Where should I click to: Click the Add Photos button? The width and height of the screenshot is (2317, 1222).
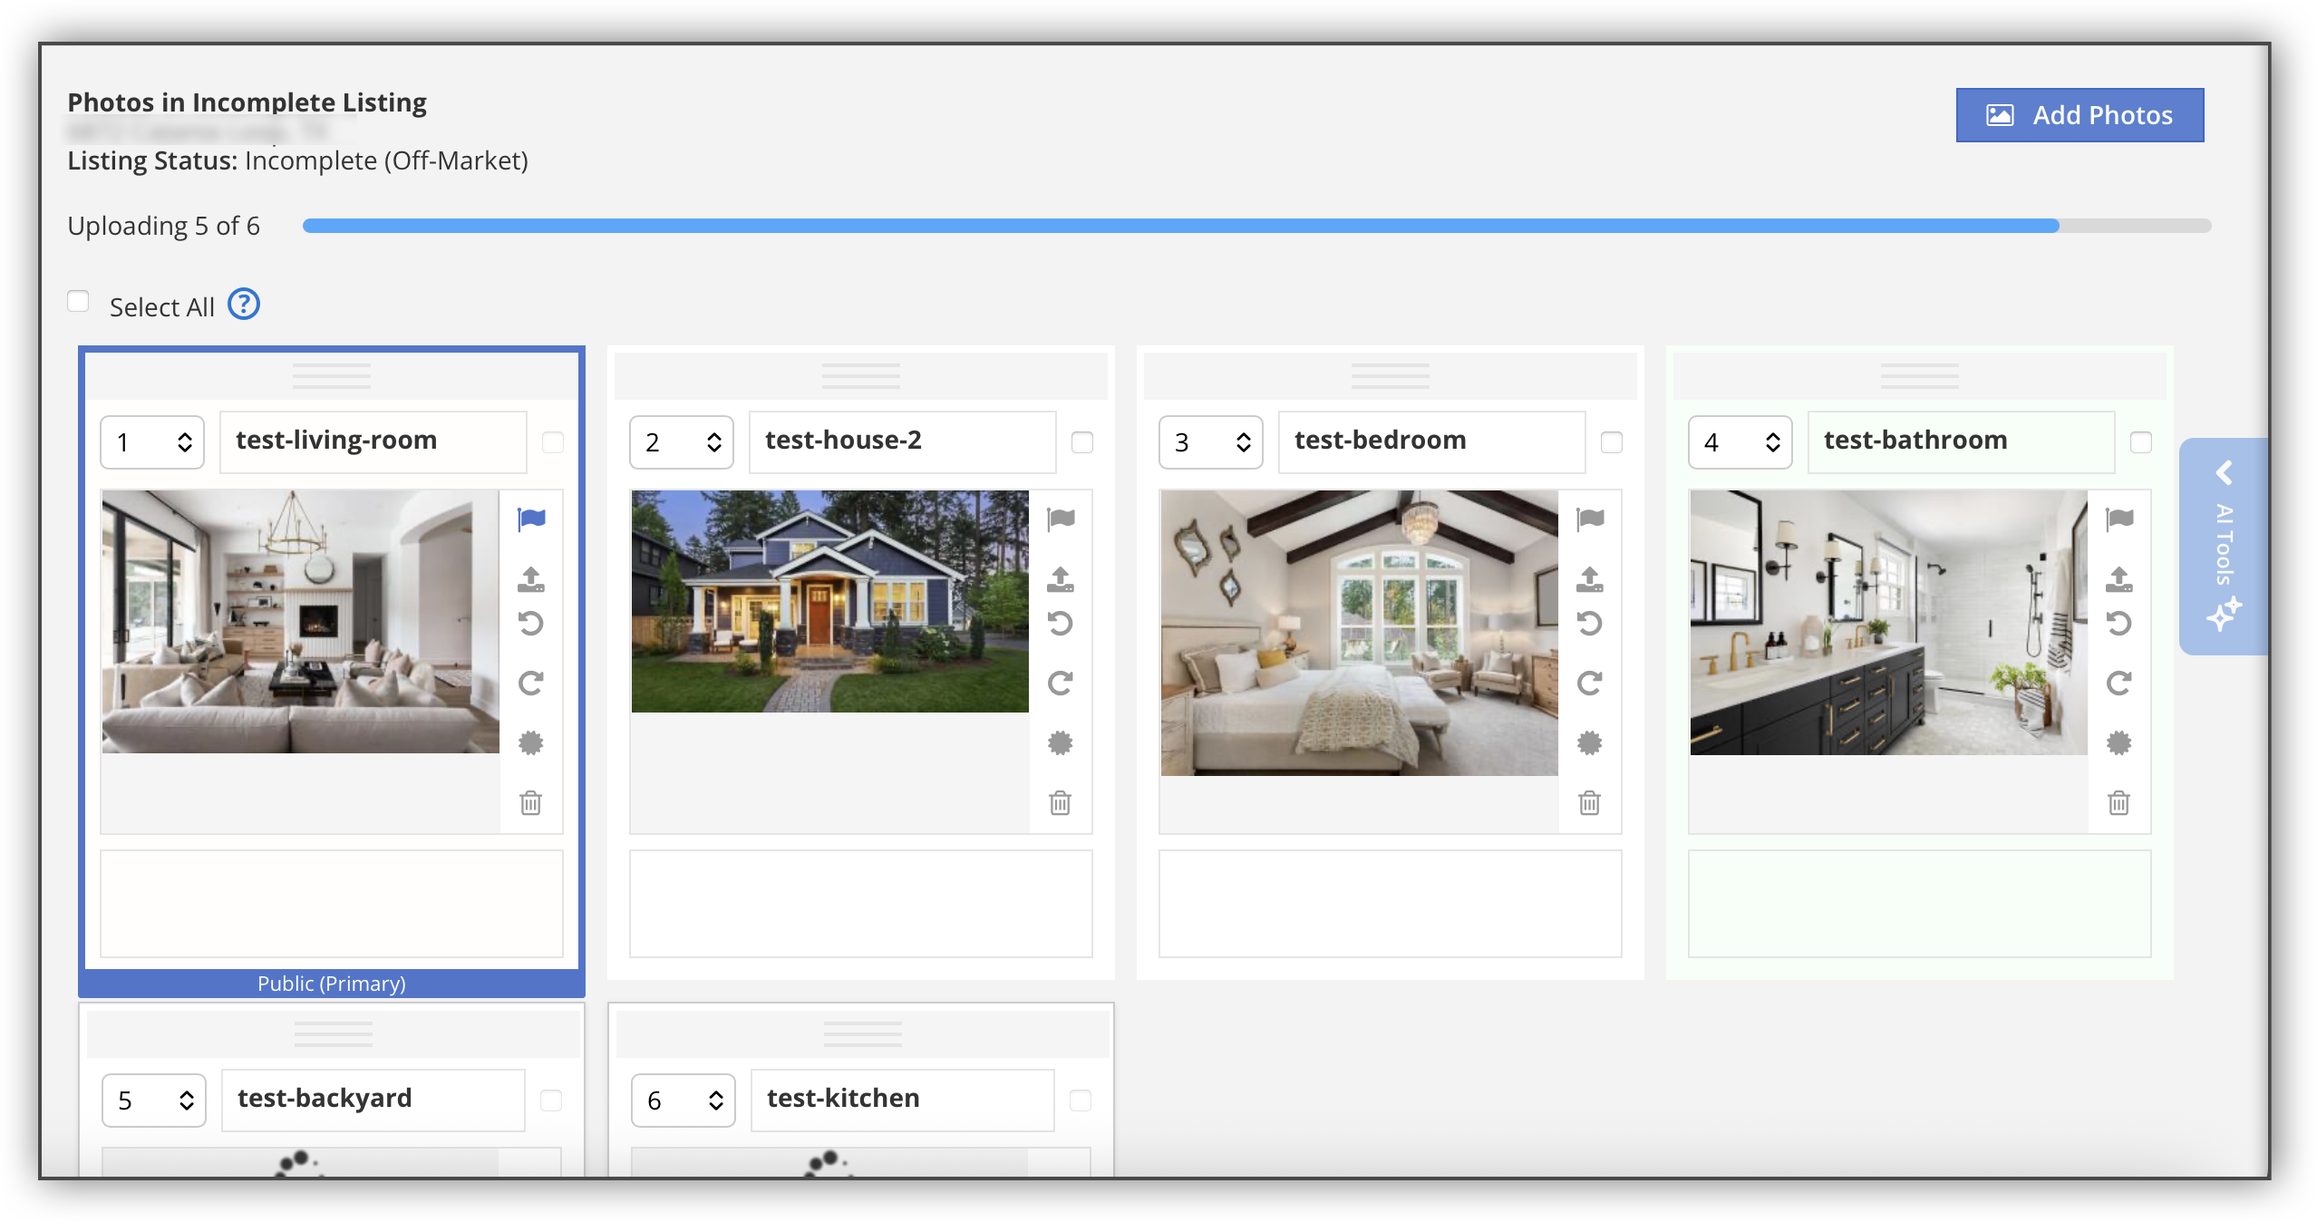(2079, 115)
